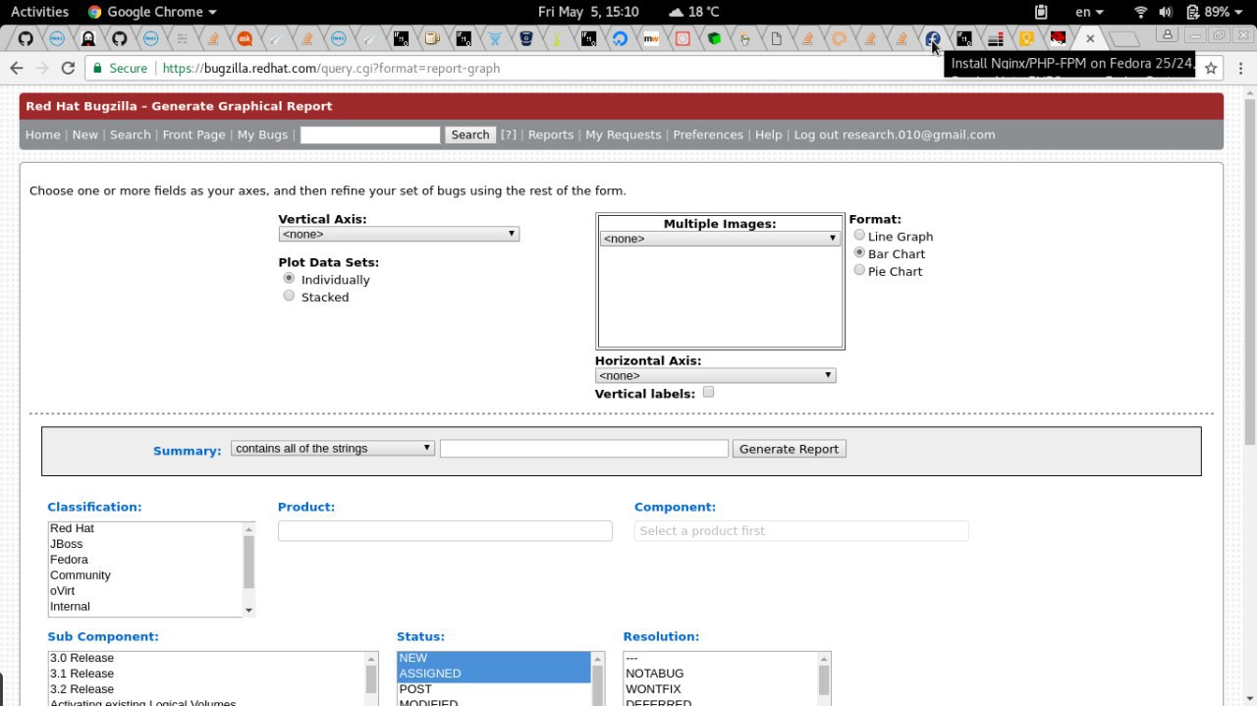Screen dimensions: 1257x706
Task: Select JBoss in Classification list
Action: [x=145, y=544]
